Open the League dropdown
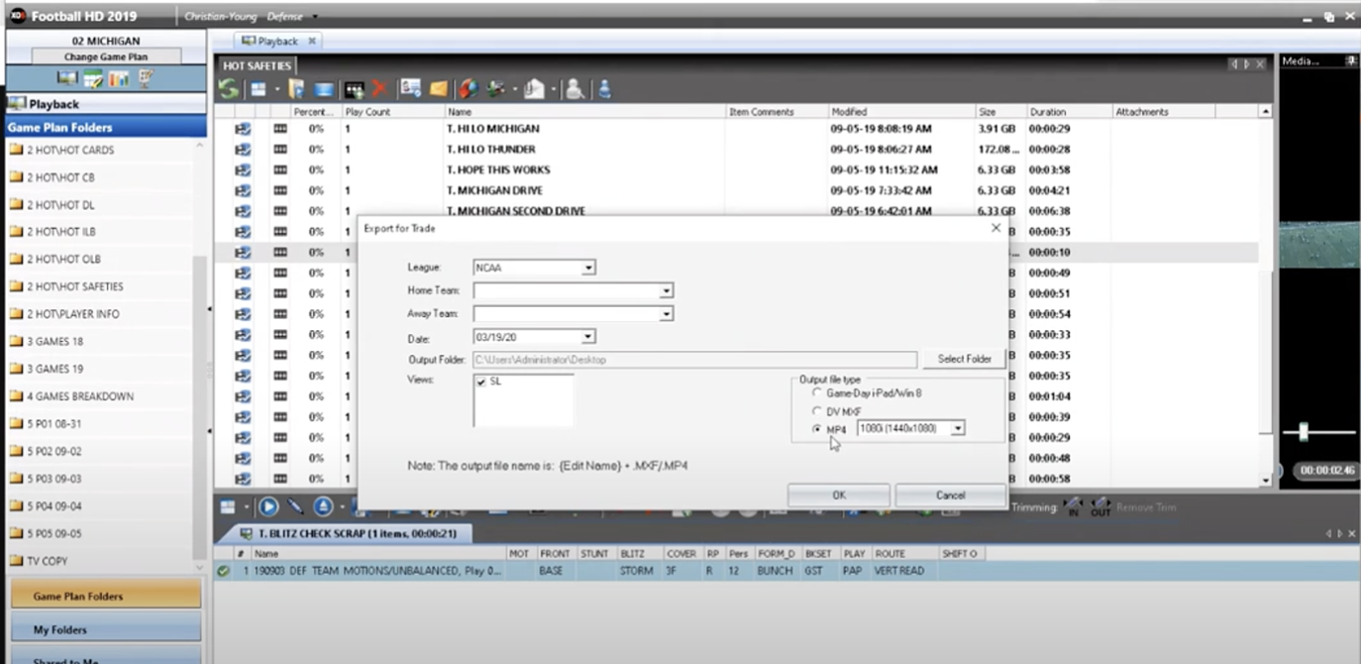The width and height of the screenshot is (1361, 664). click(x=588, y=268)
